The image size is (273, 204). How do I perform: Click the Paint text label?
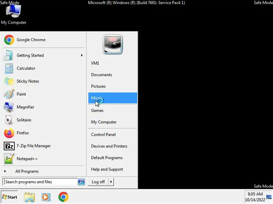[x=21, y=94]
